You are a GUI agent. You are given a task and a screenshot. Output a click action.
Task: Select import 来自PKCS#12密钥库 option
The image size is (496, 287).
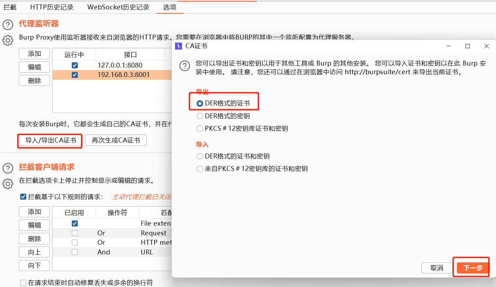(200, 169)
